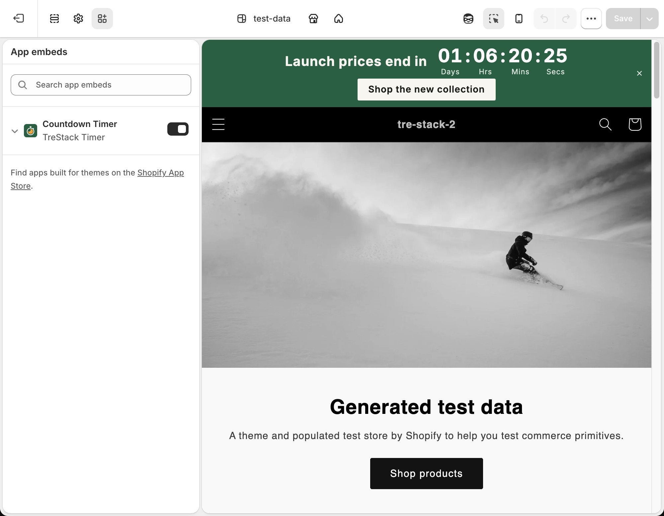Screen dimensions: 664x516
Task: Open theme settings gear icon
Action: 78,19
